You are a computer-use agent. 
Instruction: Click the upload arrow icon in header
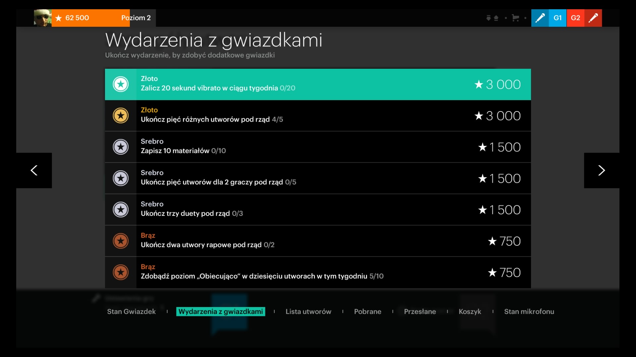[x=496, y=18]
